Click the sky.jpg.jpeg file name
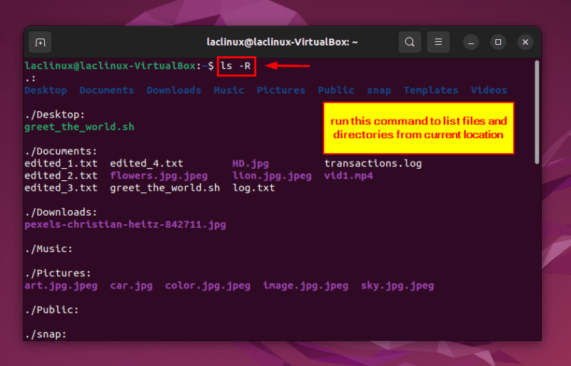Image resolution: width=571 pixels, height=366 pixels. (x=398, y=286)
